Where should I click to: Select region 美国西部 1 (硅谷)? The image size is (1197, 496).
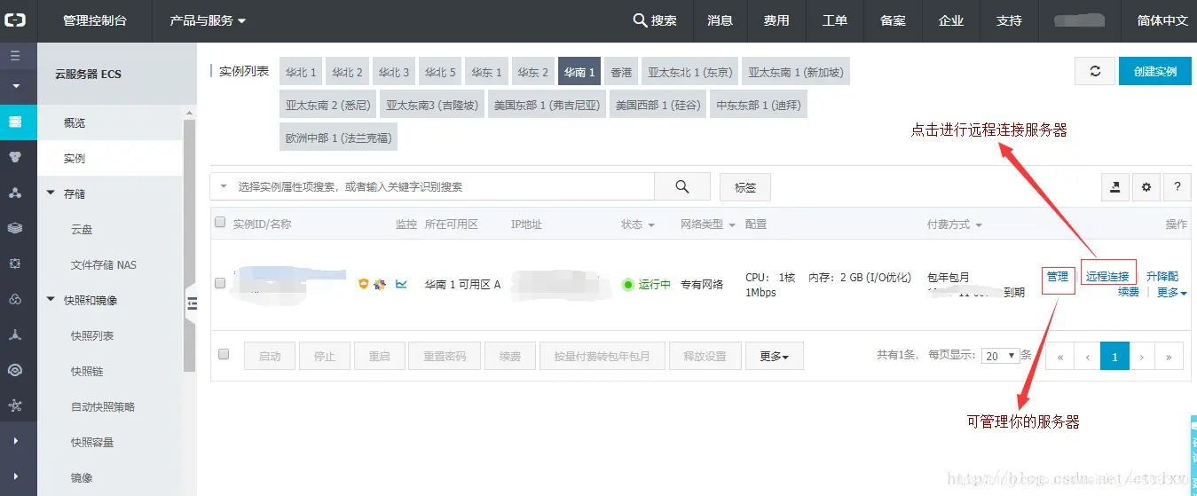pyautogui.click(x=658, y=105)
